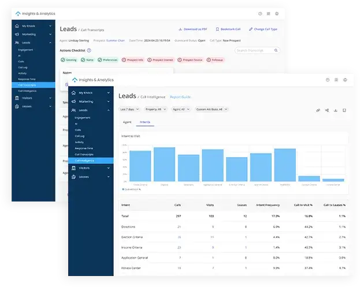
Task: Click the Greeting checklist chip
Action: coord(69,60)
